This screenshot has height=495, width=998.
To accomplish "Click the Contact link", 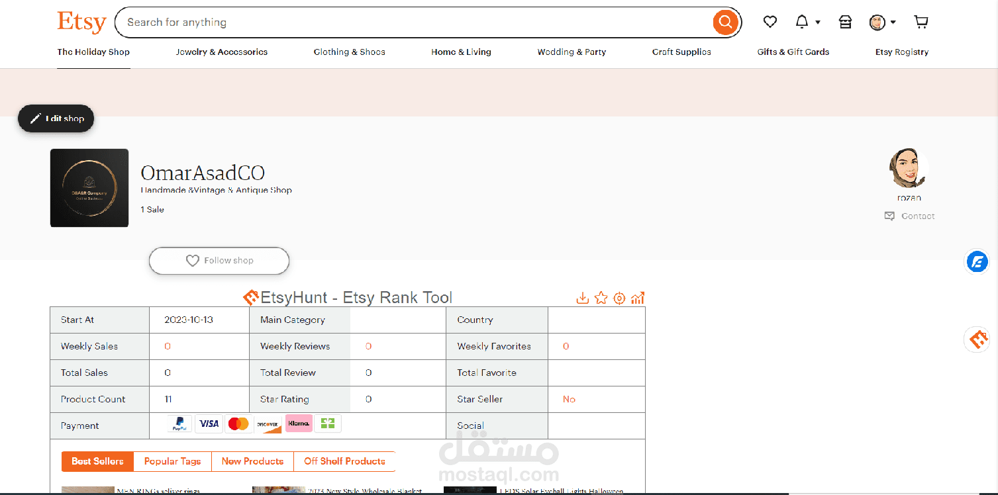I will [x=918, y=216].
